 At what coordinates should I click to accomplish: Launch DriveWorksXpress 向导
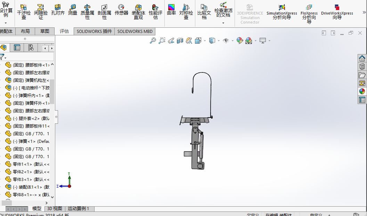[337, 12]
